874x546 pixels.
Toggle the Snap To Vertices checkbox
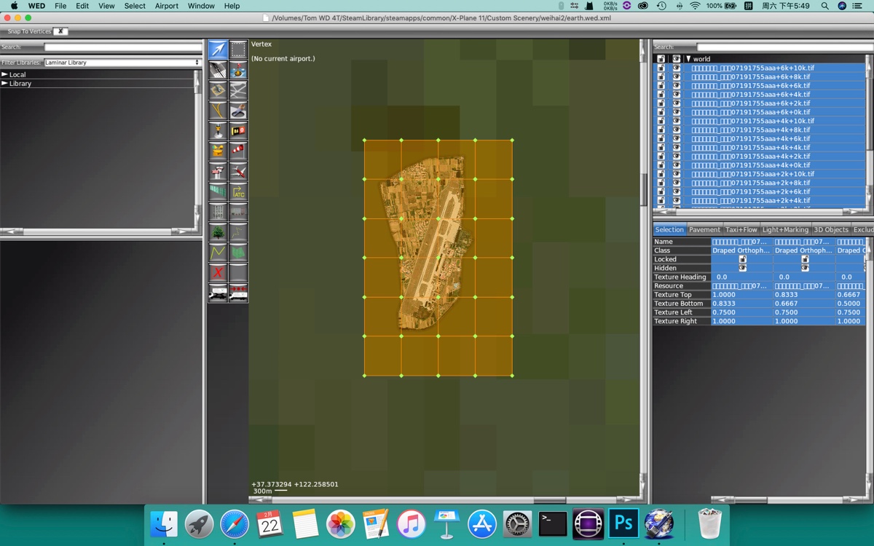[60, 31]
